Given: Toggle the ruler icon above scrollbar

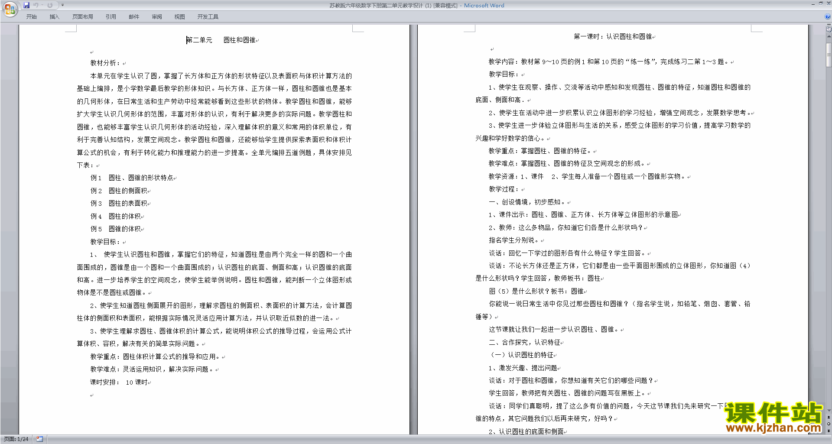Looking at the screenshot, I should (x=829, y=29).
